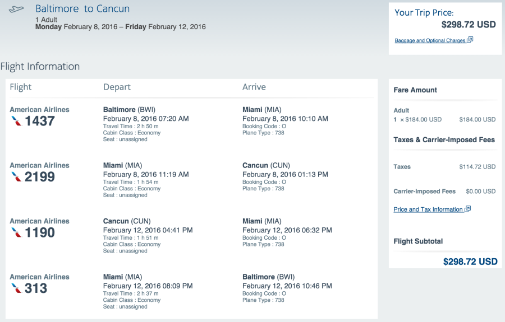Click the American Airlines logo for flight 313
The height and width of the screenshot is (322, 505).
coord(16,288)
